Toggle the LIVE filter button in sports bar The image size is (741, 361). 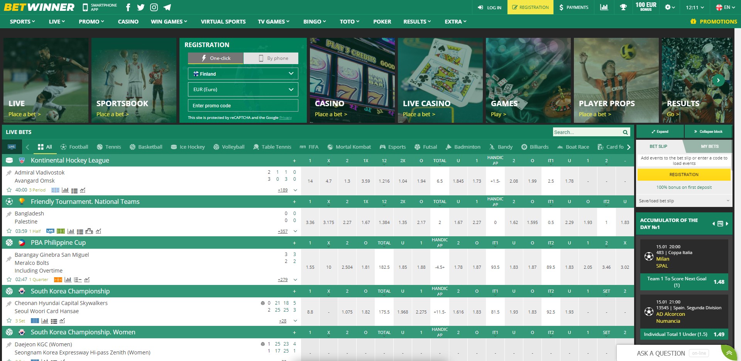(12, 147)
